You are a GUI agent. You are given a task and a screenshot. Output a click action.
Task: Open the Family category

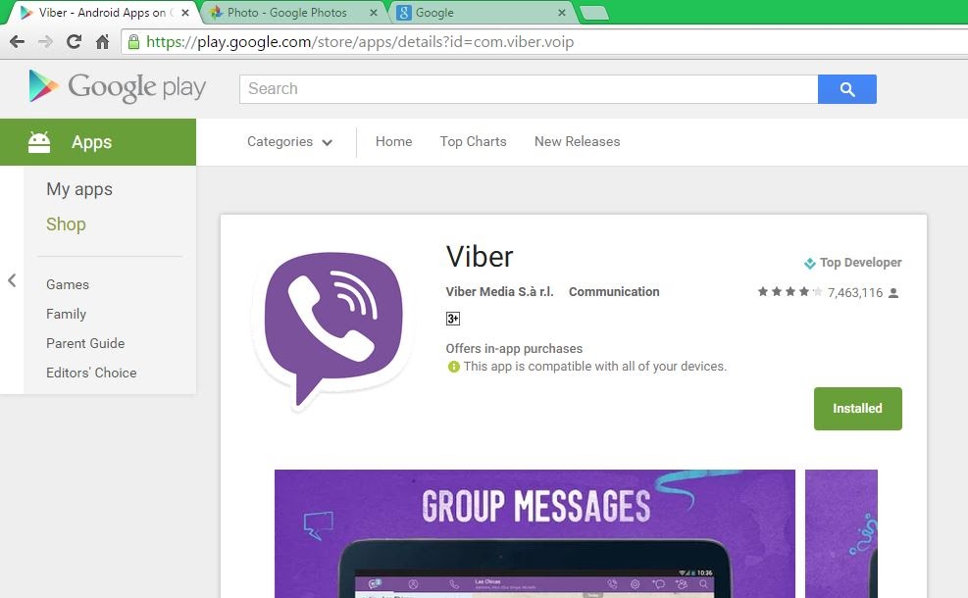66,314
